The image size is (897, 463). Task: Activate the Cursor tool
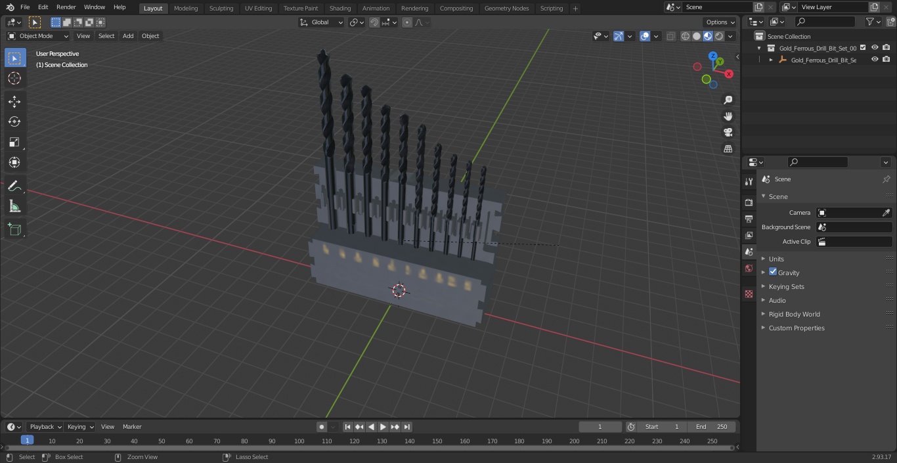tap(14, 78)
